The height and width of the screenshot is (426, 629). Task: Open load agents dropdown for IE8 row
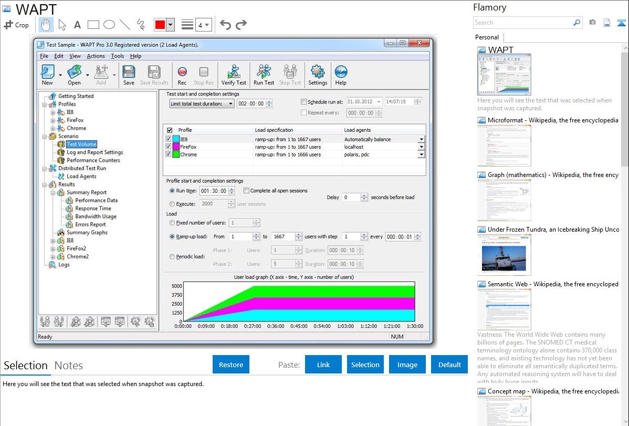click(421, 139)
